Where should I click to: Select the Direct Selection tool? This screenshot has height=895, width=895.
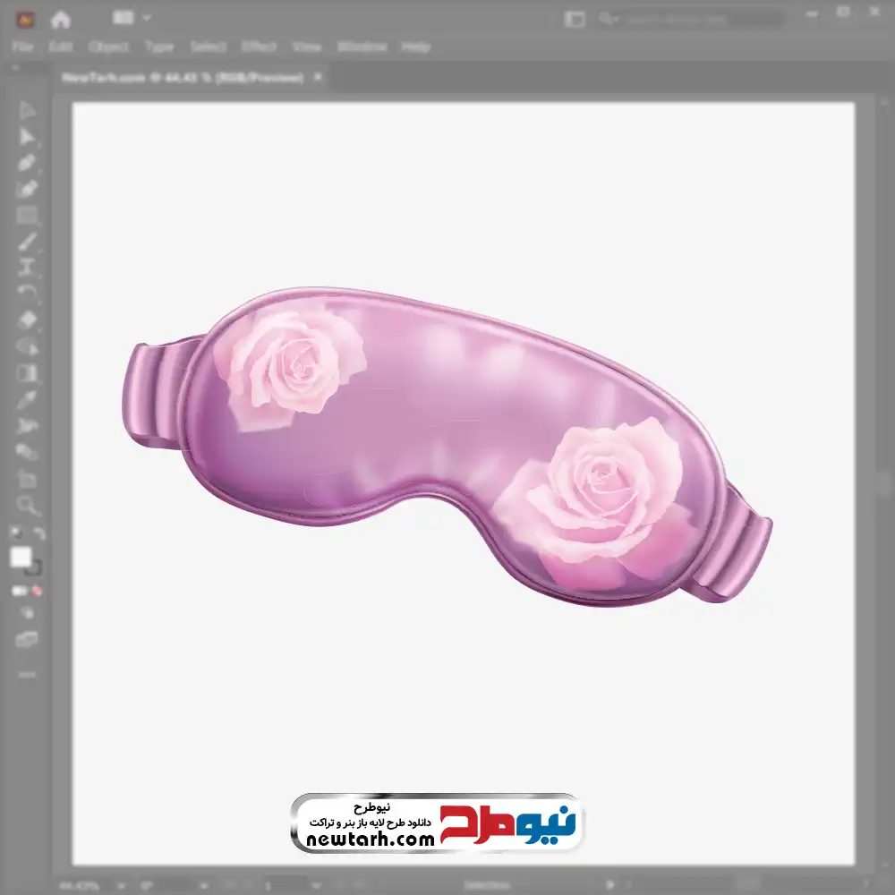point(27,137)
